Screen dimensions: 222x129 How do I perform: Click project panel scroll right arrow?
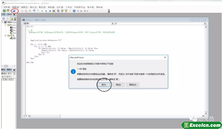[x=14, y=66]
